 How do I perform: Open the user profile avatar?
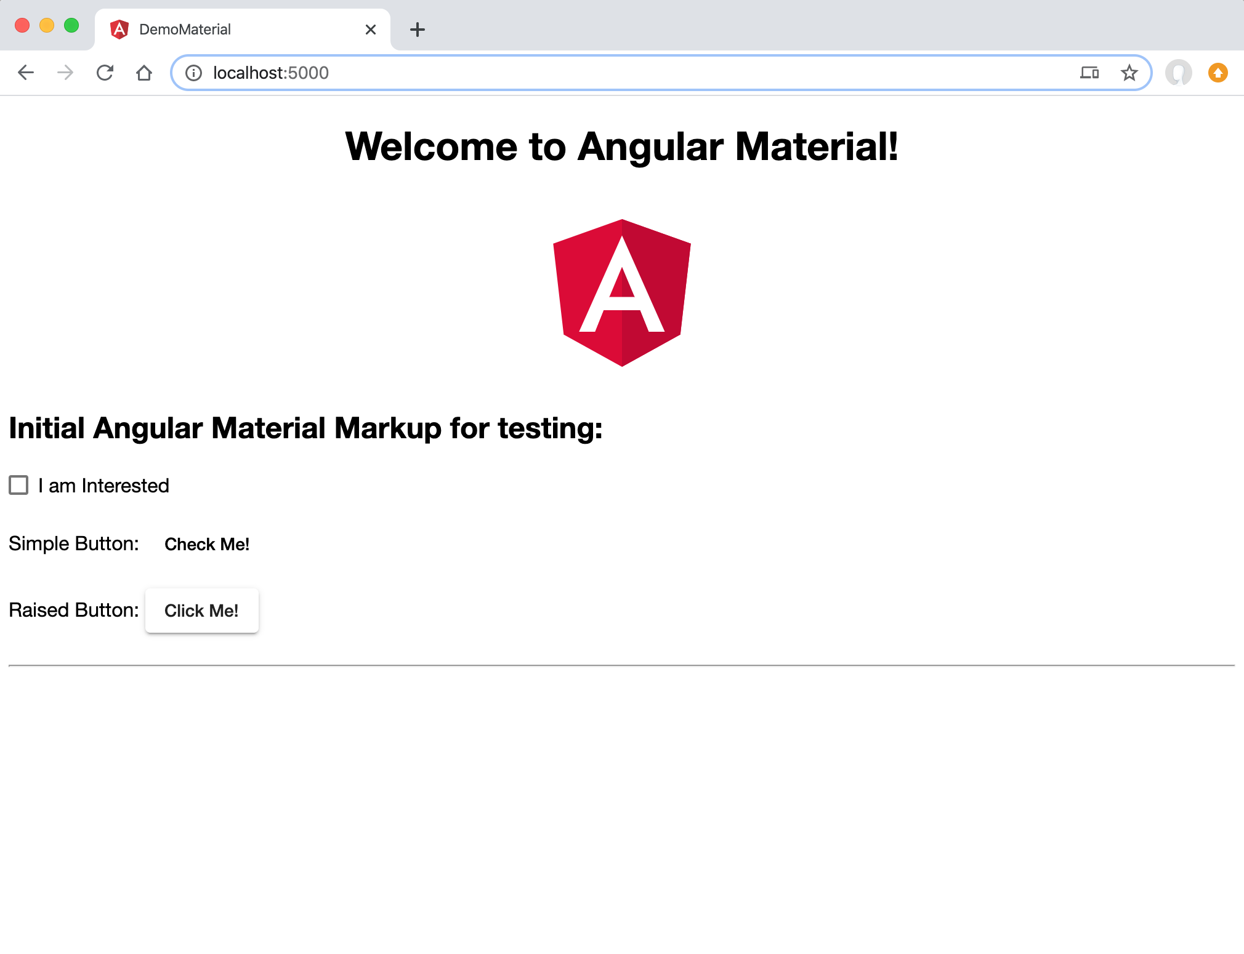1178,73
